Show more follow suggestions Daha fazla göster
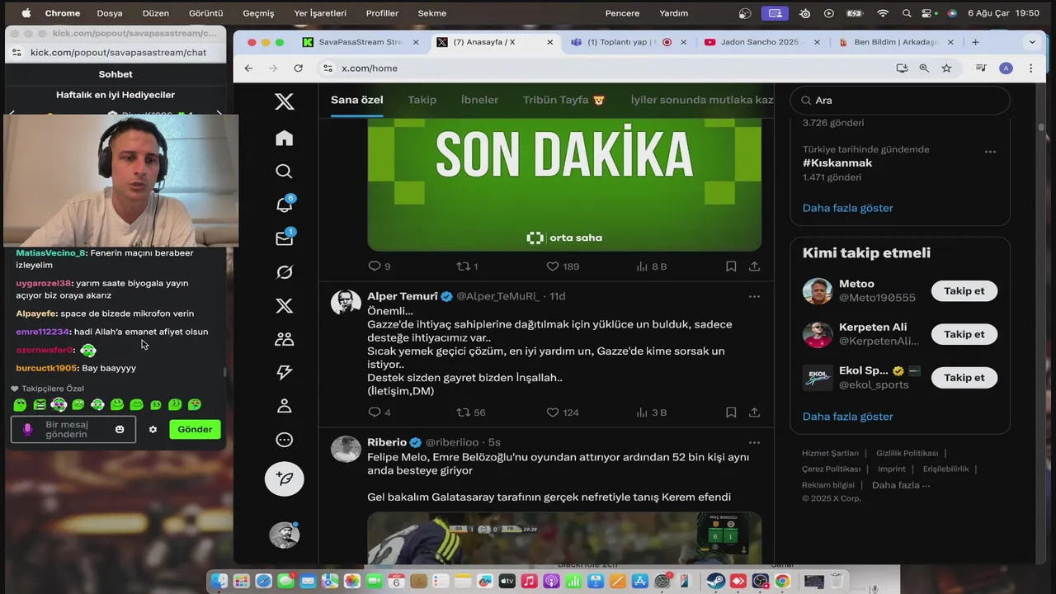This screenshot has width=1056, height=594. pos(847,417)
